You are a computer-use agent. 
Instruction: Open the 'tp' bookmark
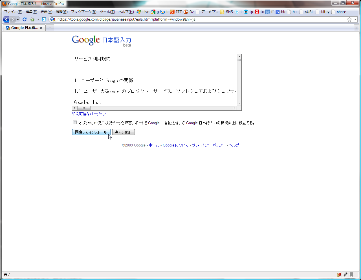click(248, 12)
